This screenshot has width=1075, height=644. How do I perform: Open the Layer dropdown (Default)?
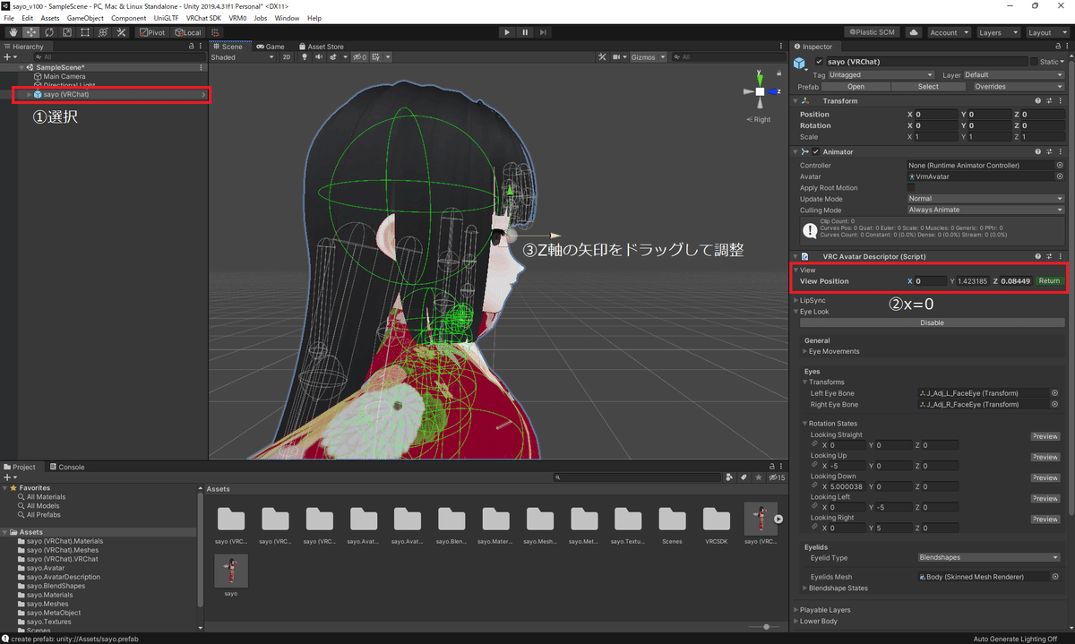pyautogui.click(x=1013, y=75)
